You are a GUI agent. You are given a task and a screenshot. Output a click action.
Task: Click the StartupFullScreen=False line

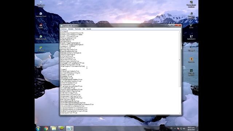tap(72, 66)
